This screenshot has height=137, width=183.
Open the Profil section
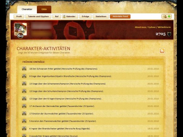19,16
